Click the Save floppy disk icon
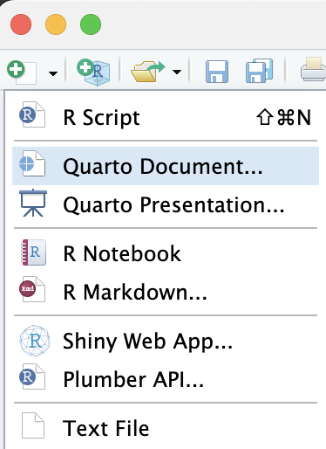This screenshot has width=326, height=449. click(x=217, y=72)
